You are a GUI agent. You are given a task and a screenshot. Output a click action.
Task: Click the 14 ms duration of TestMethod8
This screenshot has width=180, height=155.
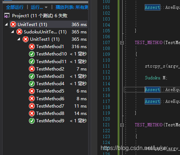[x=80, y=113]
